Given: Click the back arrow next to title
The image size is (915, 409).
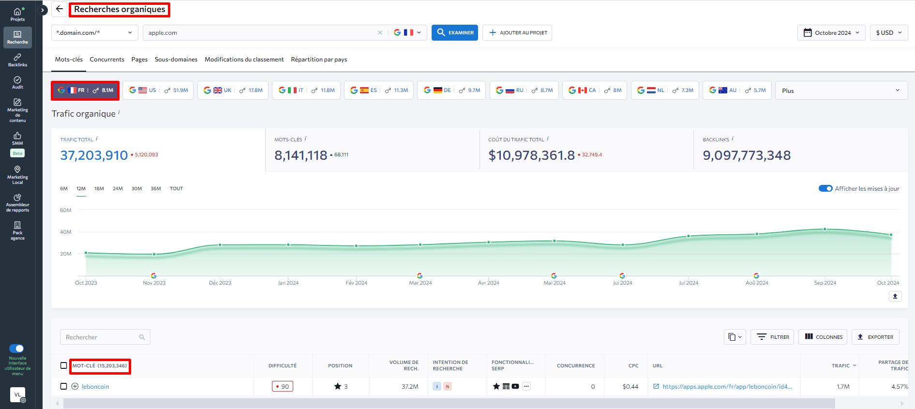Looking at the screenshot, I should coord(59,9).
